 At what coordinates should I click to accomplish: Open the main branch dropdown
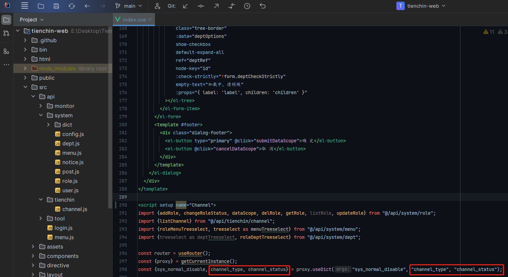click(129, 6)
